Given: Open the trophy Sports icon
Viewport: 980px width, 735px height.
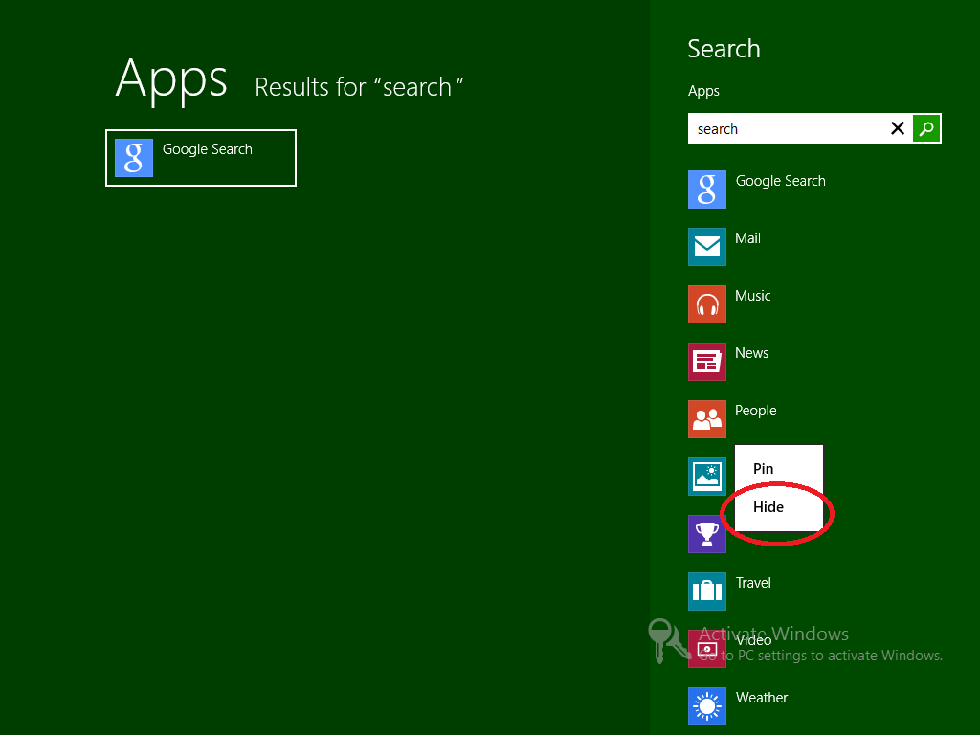Looking at the screenshot, I should point(706,534).
